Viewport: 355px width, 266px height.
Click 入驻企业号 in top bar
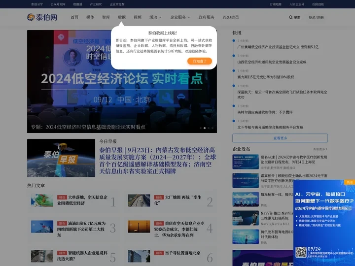(x=297, y=4)
